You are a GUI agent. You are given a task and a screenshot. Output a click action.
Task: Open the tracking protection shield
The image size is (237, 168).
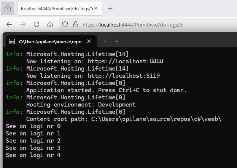[x=65, y=24]
